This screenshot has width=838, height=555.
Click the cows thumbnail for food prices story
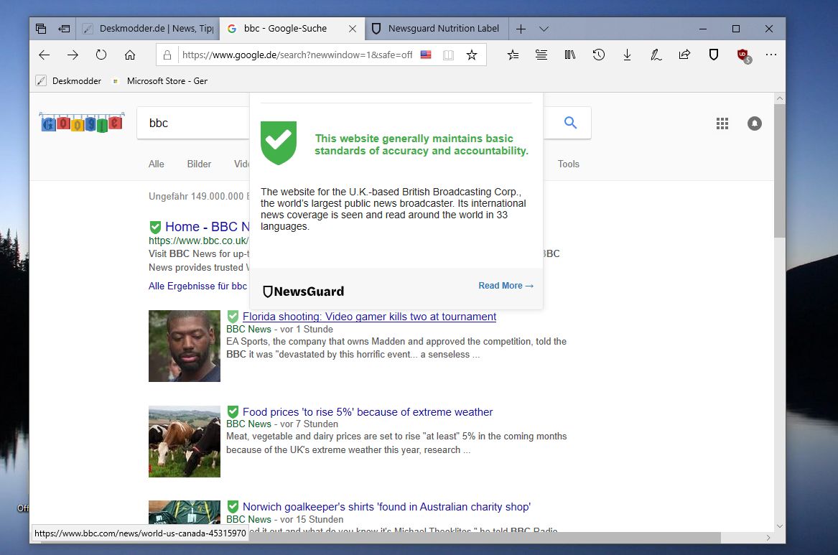pos(185,442)
